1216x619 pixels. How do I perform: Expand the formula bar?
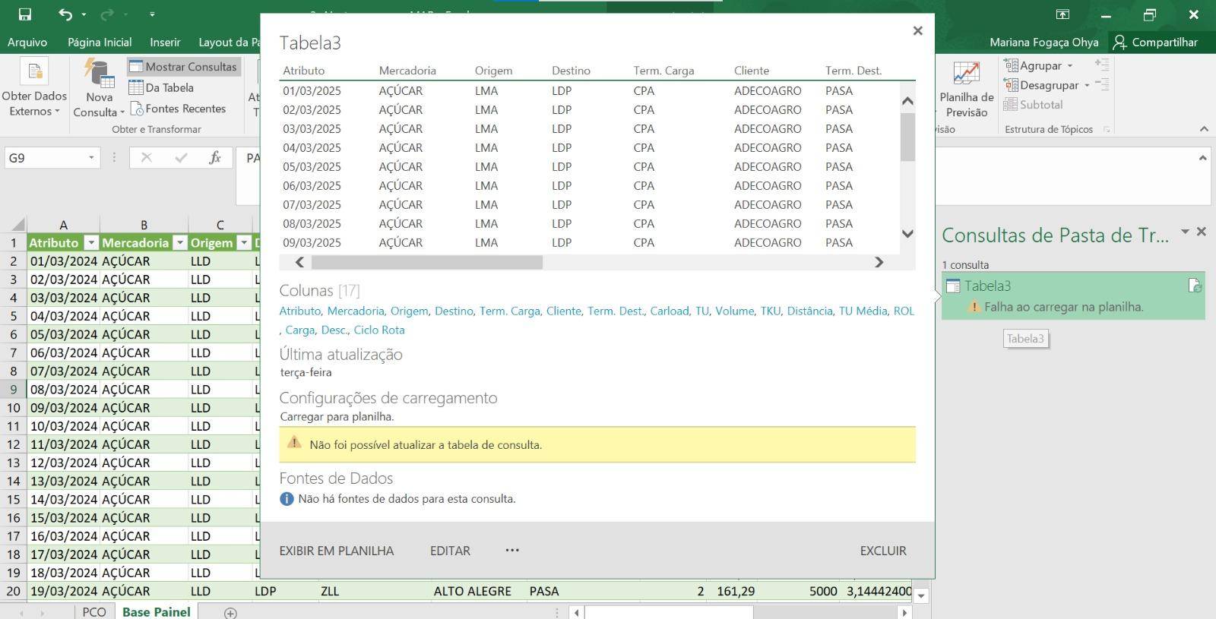[x=1202, y=158]
